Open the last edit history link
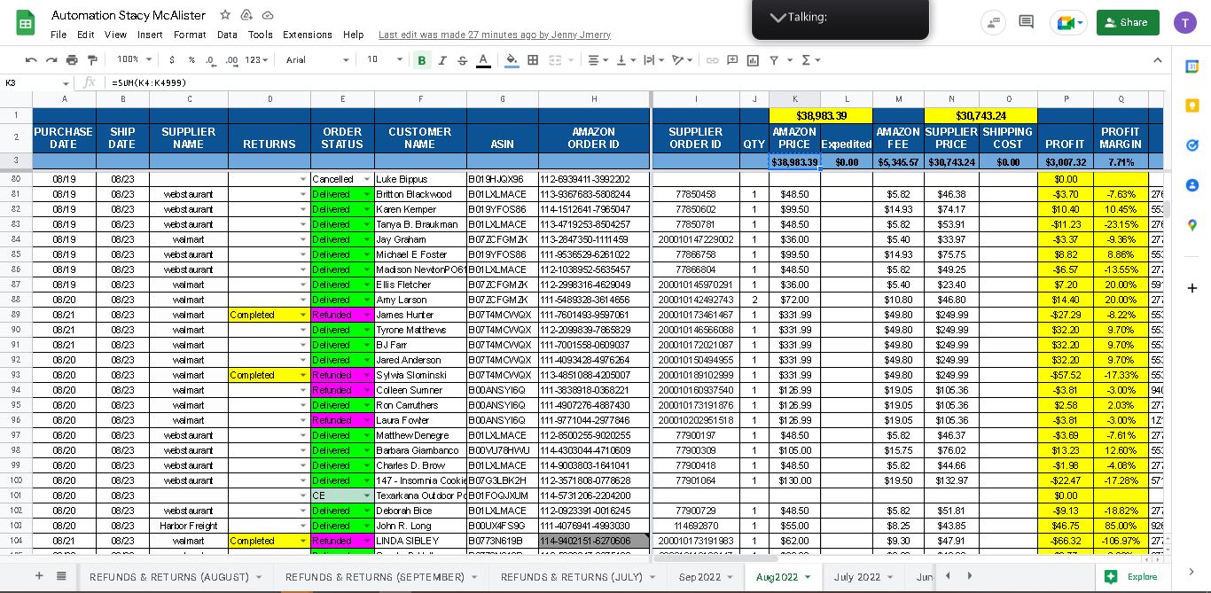The height and width of the screenshot is (593, 1211). click(x=495, y=35)
